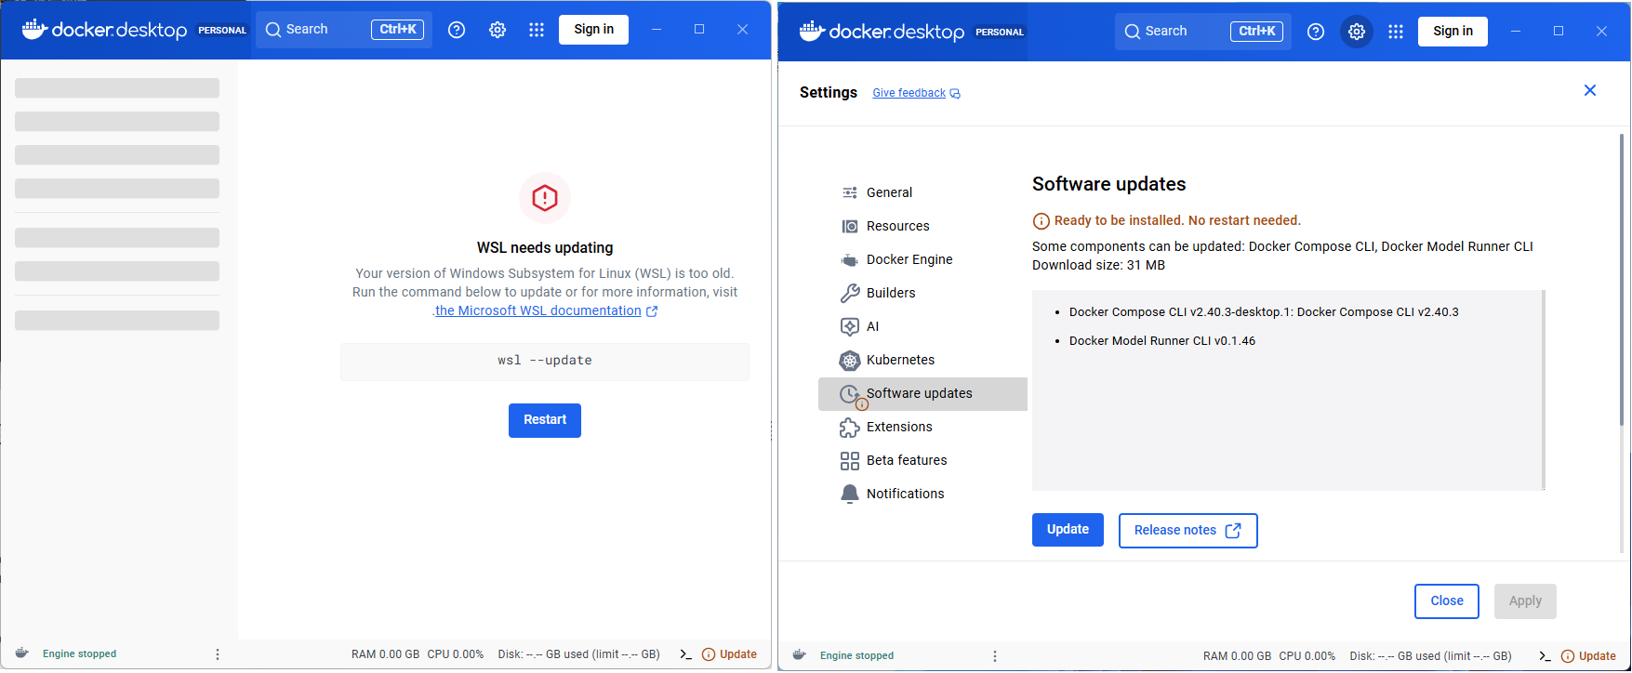Select Software updates in the settings sidebar
This screenshot has height=673, width=1632.
tap(922, 393)
